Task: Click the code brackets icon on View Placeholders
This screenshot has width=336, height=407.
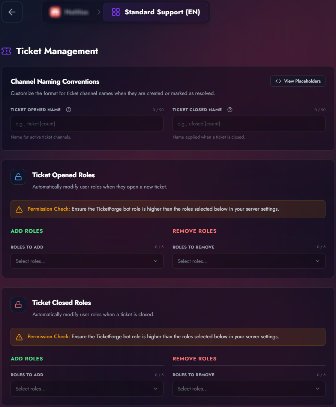Action: [x=278, y=81]
